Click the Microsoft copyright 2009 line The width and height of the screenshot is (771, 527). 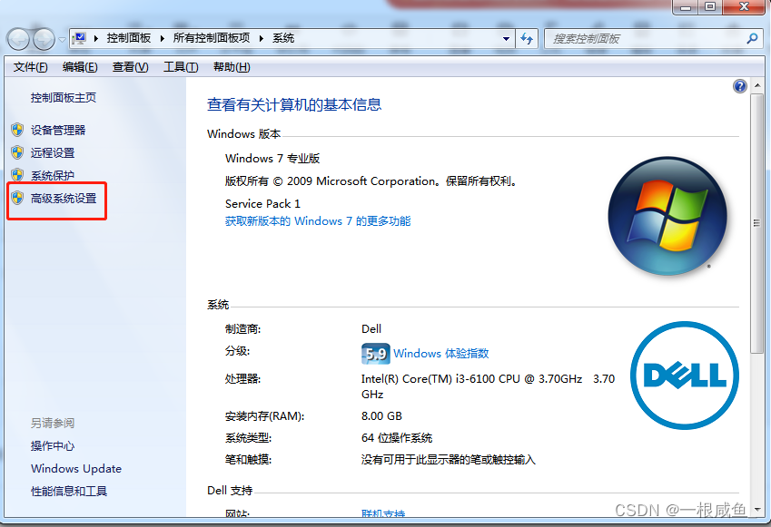coord(371,181)
